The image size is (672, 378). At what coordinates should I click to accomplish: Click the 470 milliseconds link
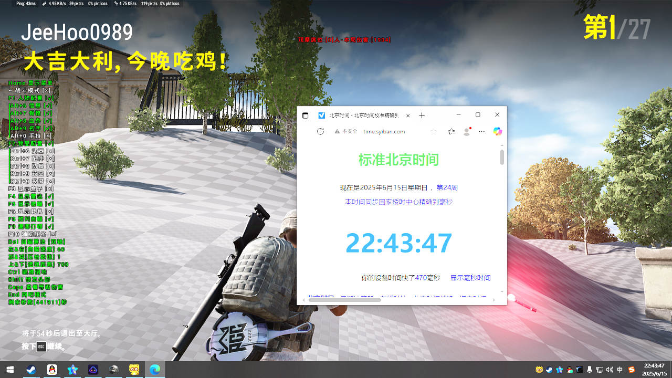(421, 278)
